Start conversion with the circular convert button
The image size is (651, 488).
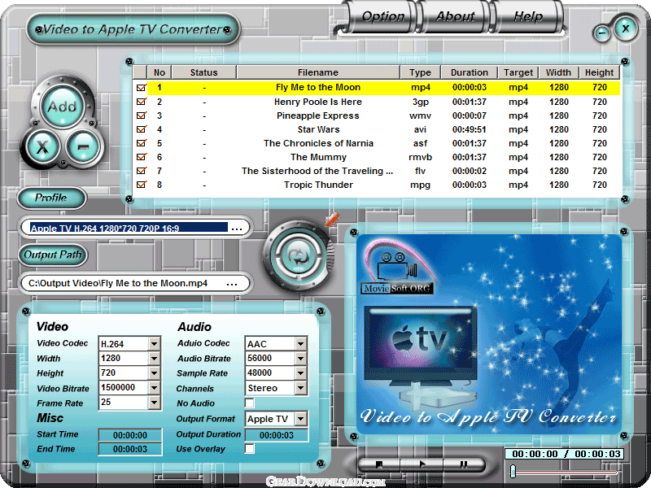pos(299,256)
